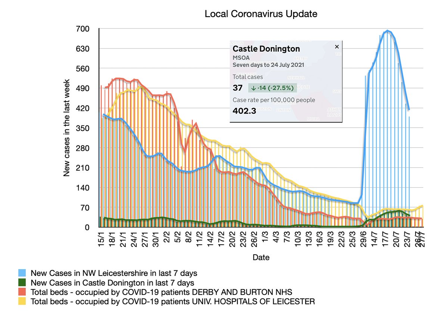Click the 'Castle Donington' popup heading
The height and width of the screenshot is (320, 448).
(266, 49)
